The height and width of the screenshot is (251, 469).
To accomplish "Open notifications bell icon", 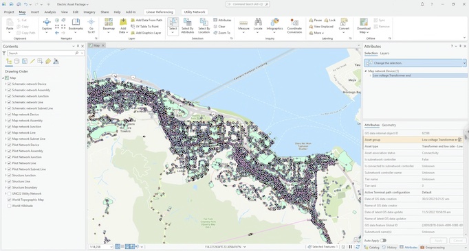I will (x=422, y=4).
